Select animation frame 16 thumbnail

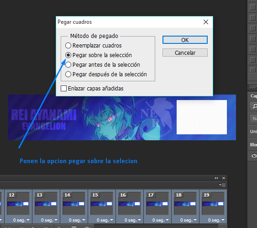130,203
